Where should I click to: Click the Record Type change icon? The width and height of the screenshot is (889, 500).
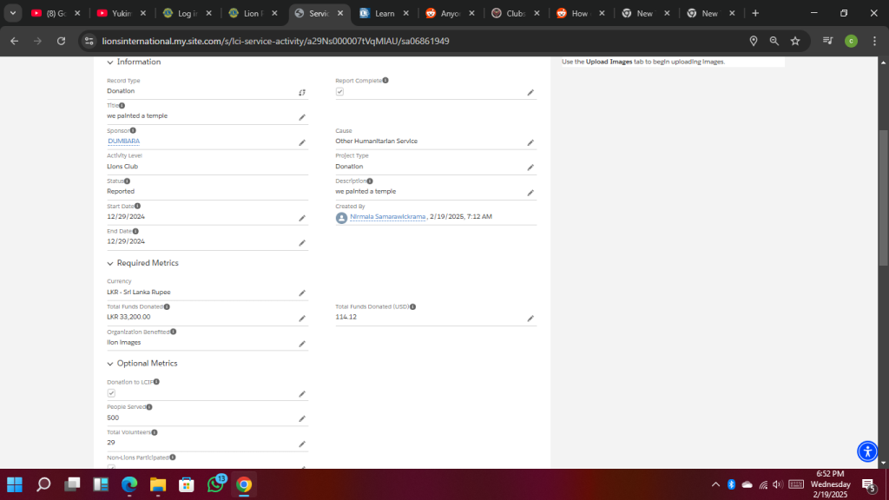302,92
